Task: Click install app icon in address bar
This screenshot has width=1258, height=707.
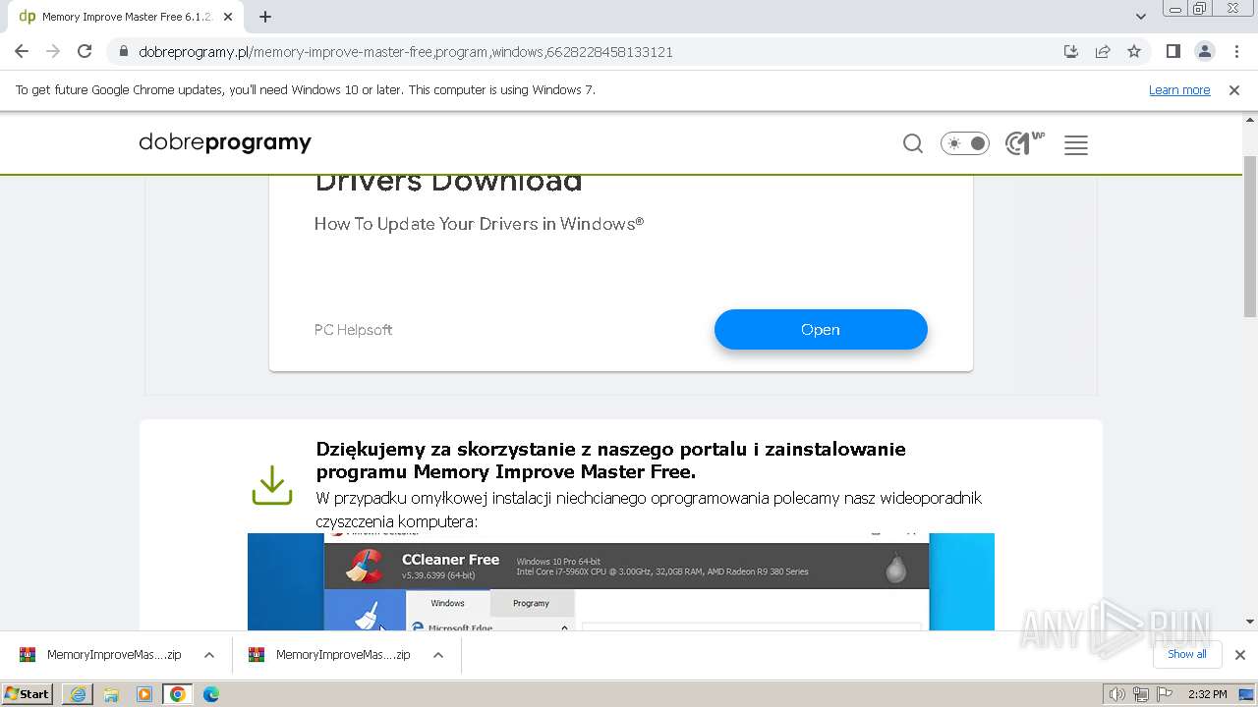Action: [1071, 51]
